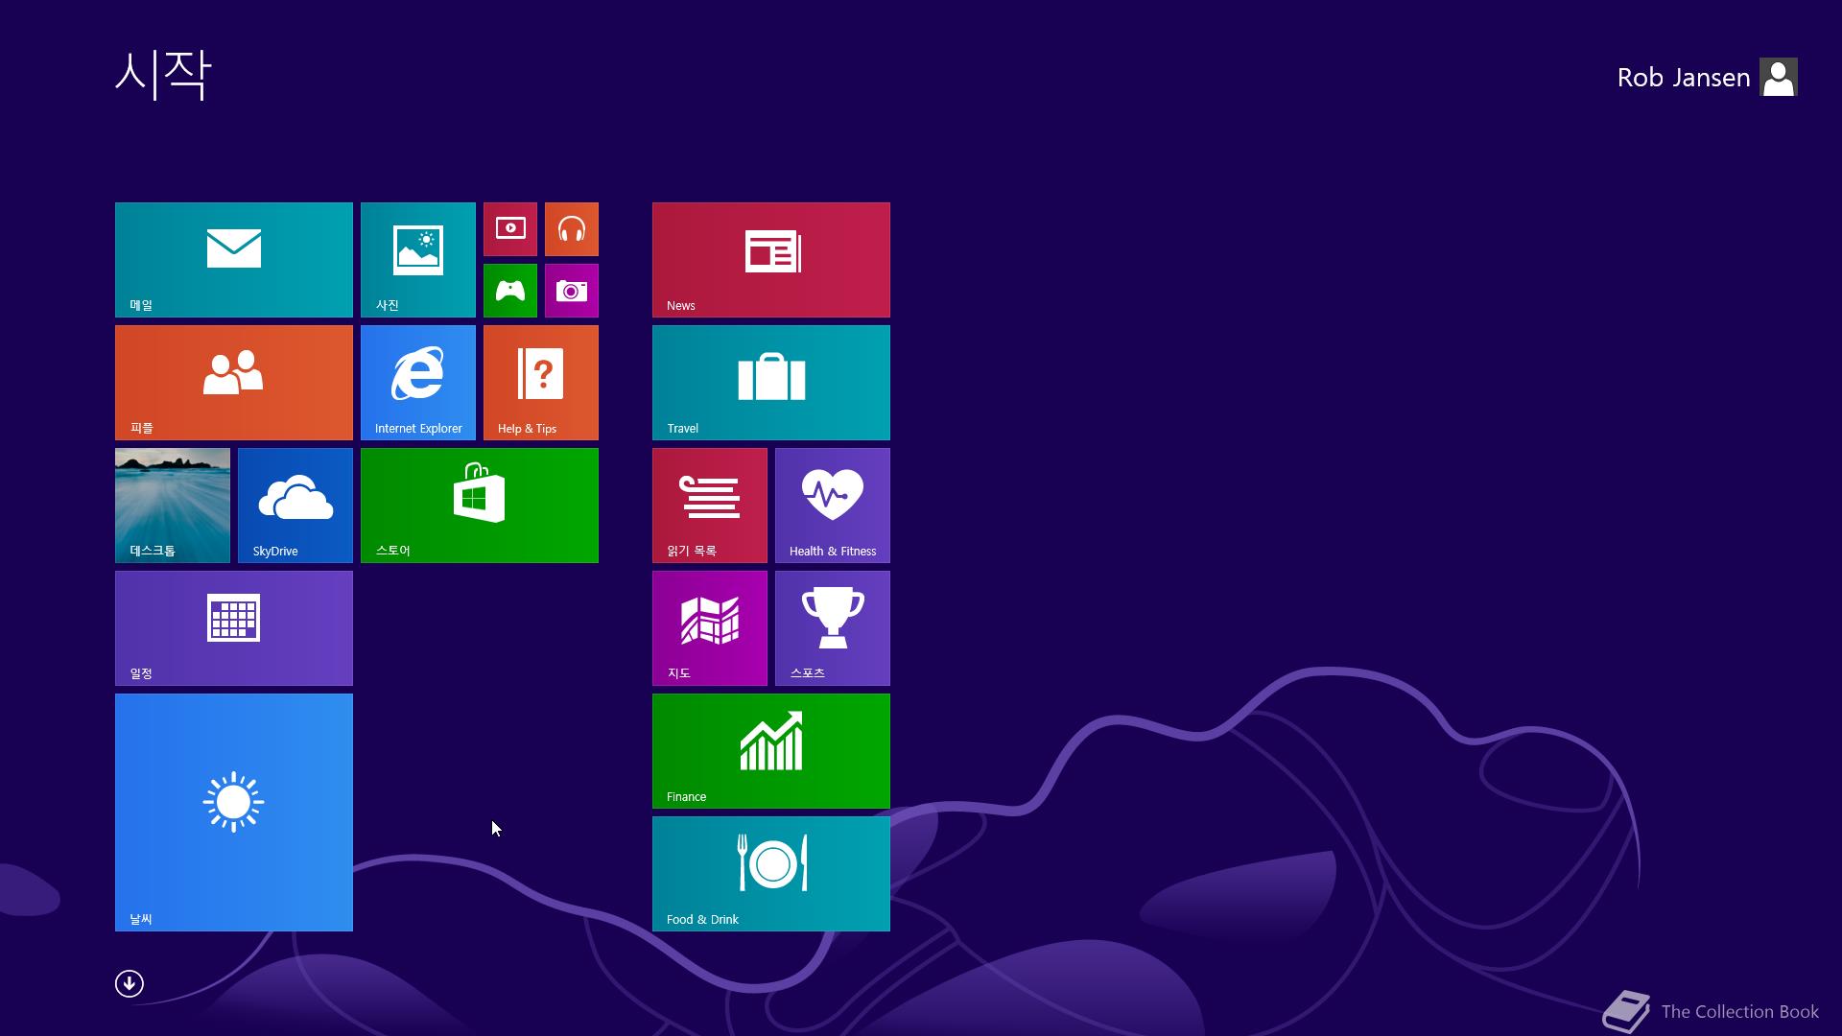The width and height of the screenshot is (1842, 1036).
Task: Open the Finance tile
Action: tap(771, 751)
